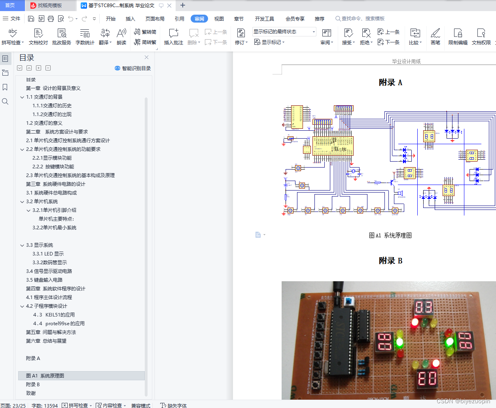Screen dimensions: 496x408
Task: Select the ink pen tool
Action: [435, 36]
